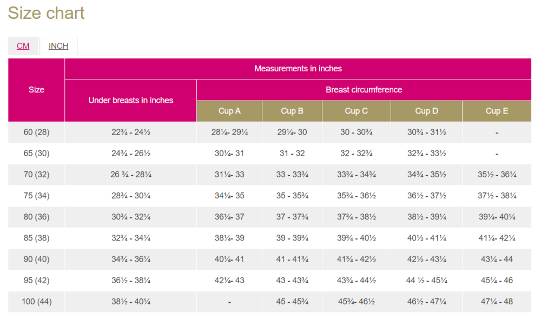The width and height of the screenshot is (541, 326).
Task: Click Cup C value 33¾ - 34¾
Action: [356, 175]
